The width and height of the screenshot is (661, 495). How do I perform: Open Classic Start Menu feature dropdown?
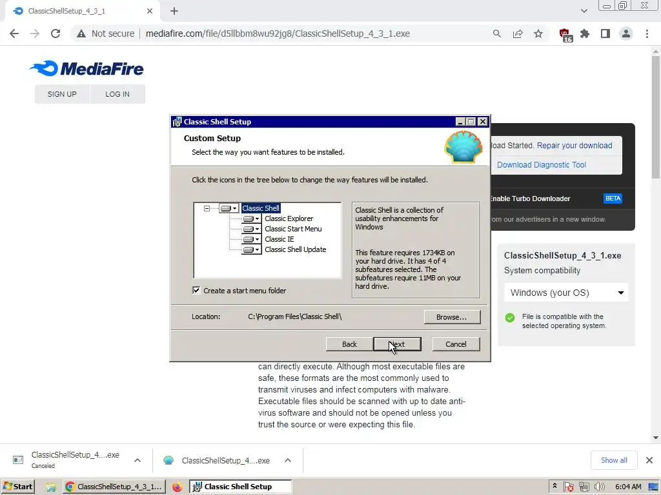251,229
